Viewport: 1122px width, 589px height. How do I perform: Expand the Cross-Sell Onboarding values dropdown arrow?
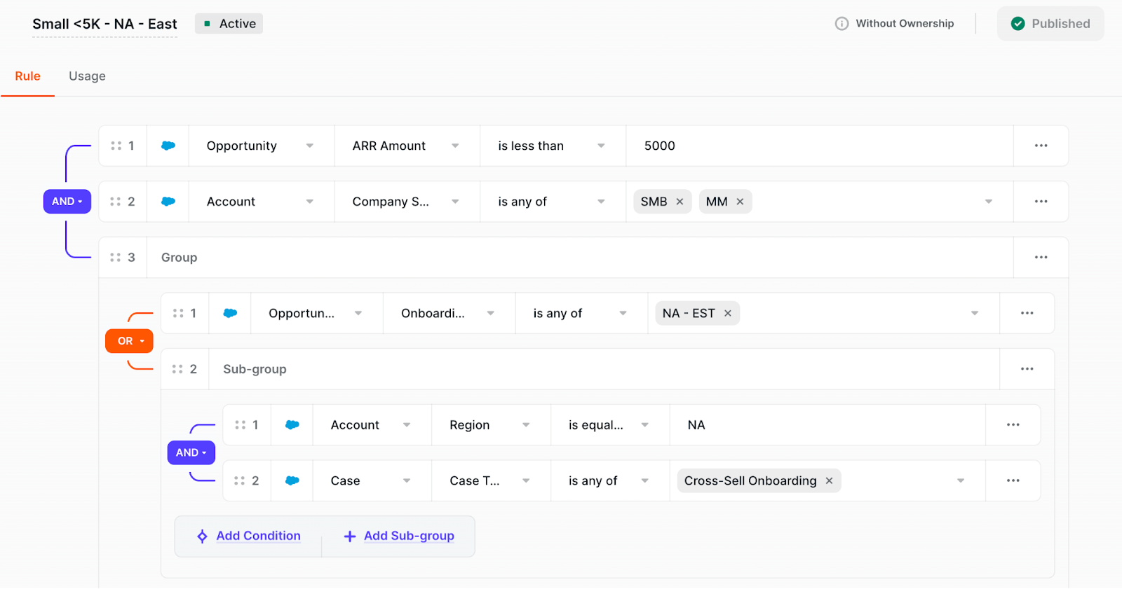tap(960, 480)
